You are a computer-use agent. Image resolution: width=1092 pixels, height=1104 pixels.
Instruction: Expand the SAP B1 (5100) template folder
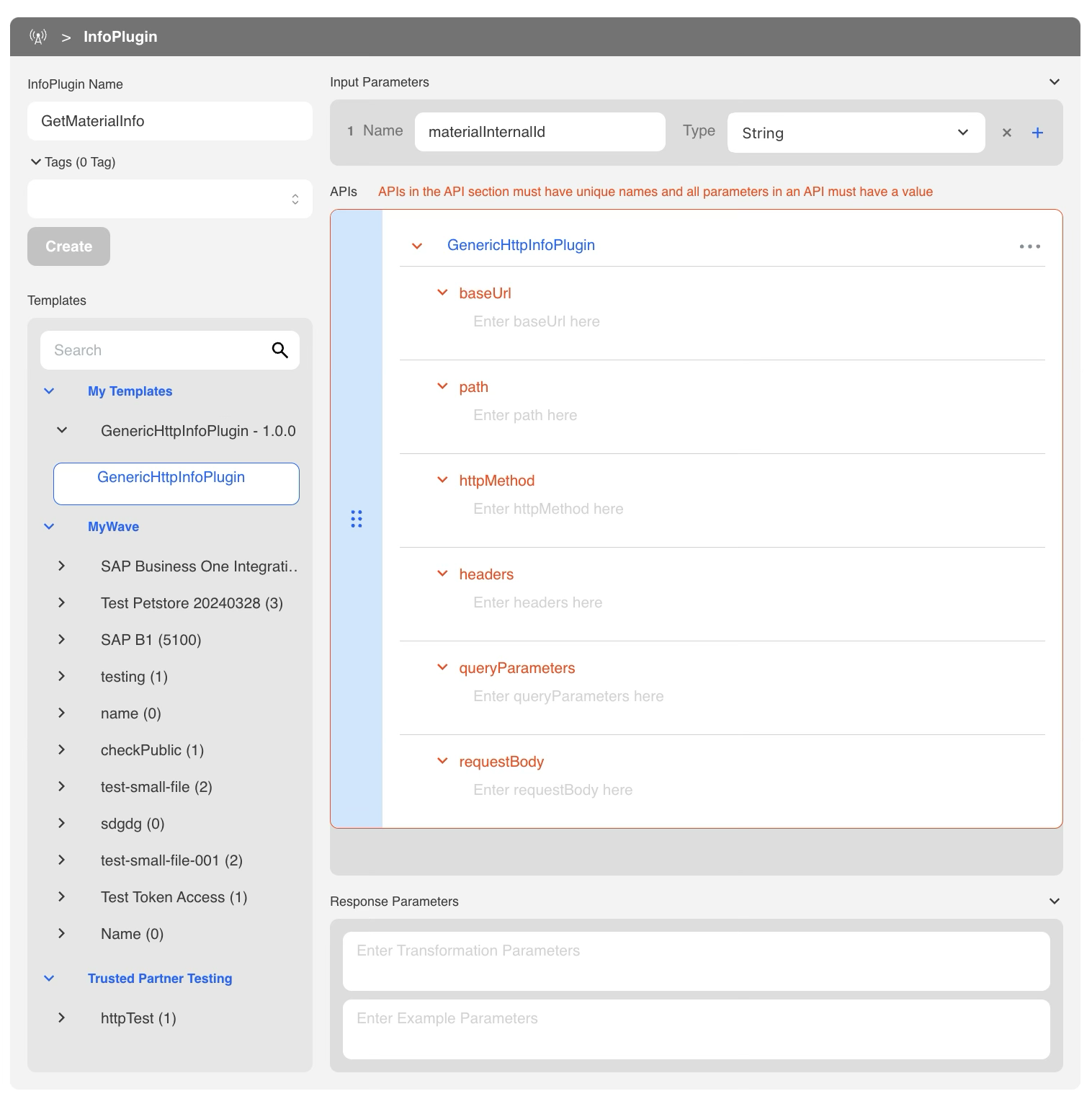click(62, 640)
